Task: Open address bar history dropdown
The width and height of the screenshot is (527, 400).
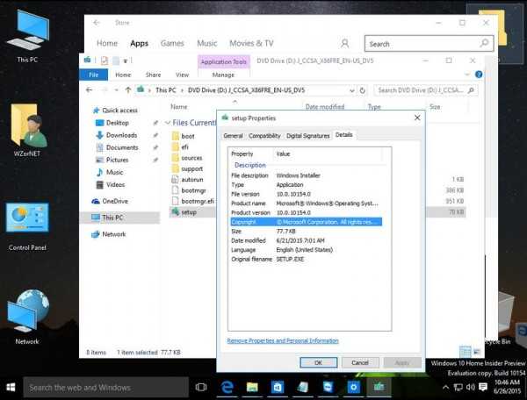Action: point(351,90)
